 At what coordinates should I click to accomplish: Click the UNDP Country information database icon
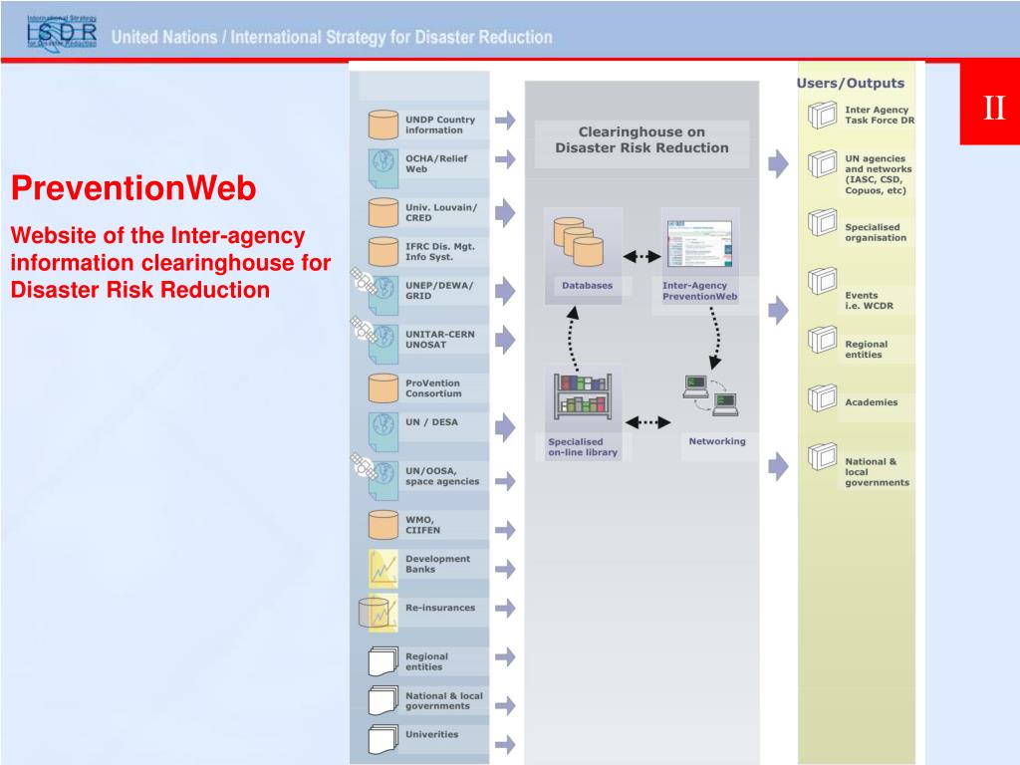(x=383, y=125)
